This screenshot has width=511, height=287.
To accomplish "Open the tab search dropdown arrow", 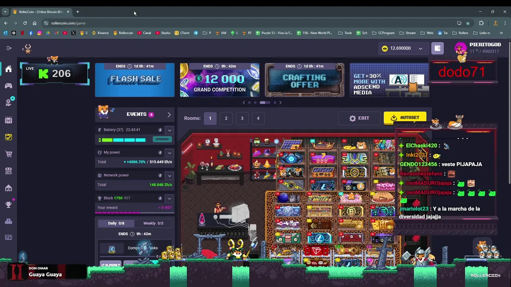I will (5, 12).
